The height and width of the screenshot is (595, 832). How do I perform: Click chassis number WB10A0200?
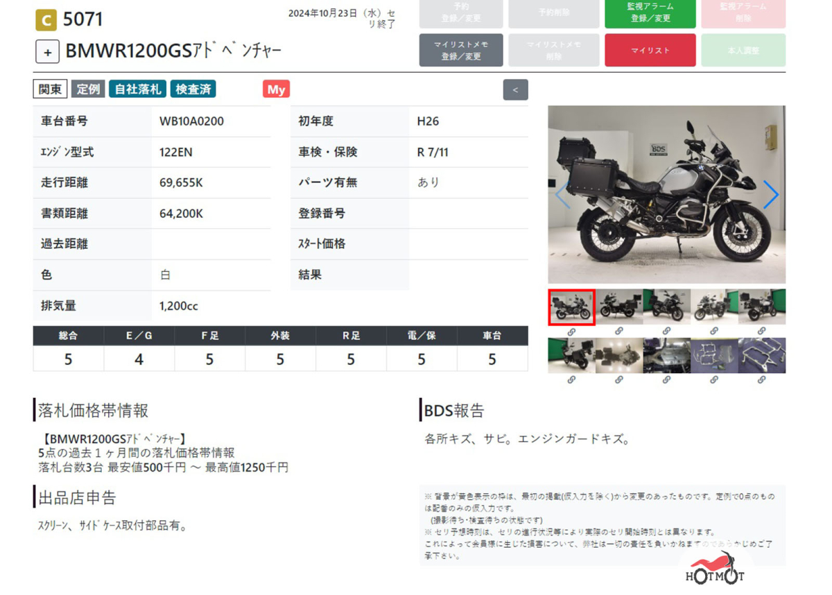[x=191, y=121]
